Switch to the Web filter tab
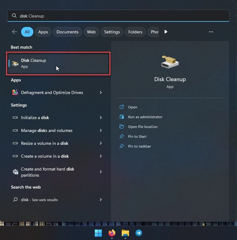 point(91,32)
